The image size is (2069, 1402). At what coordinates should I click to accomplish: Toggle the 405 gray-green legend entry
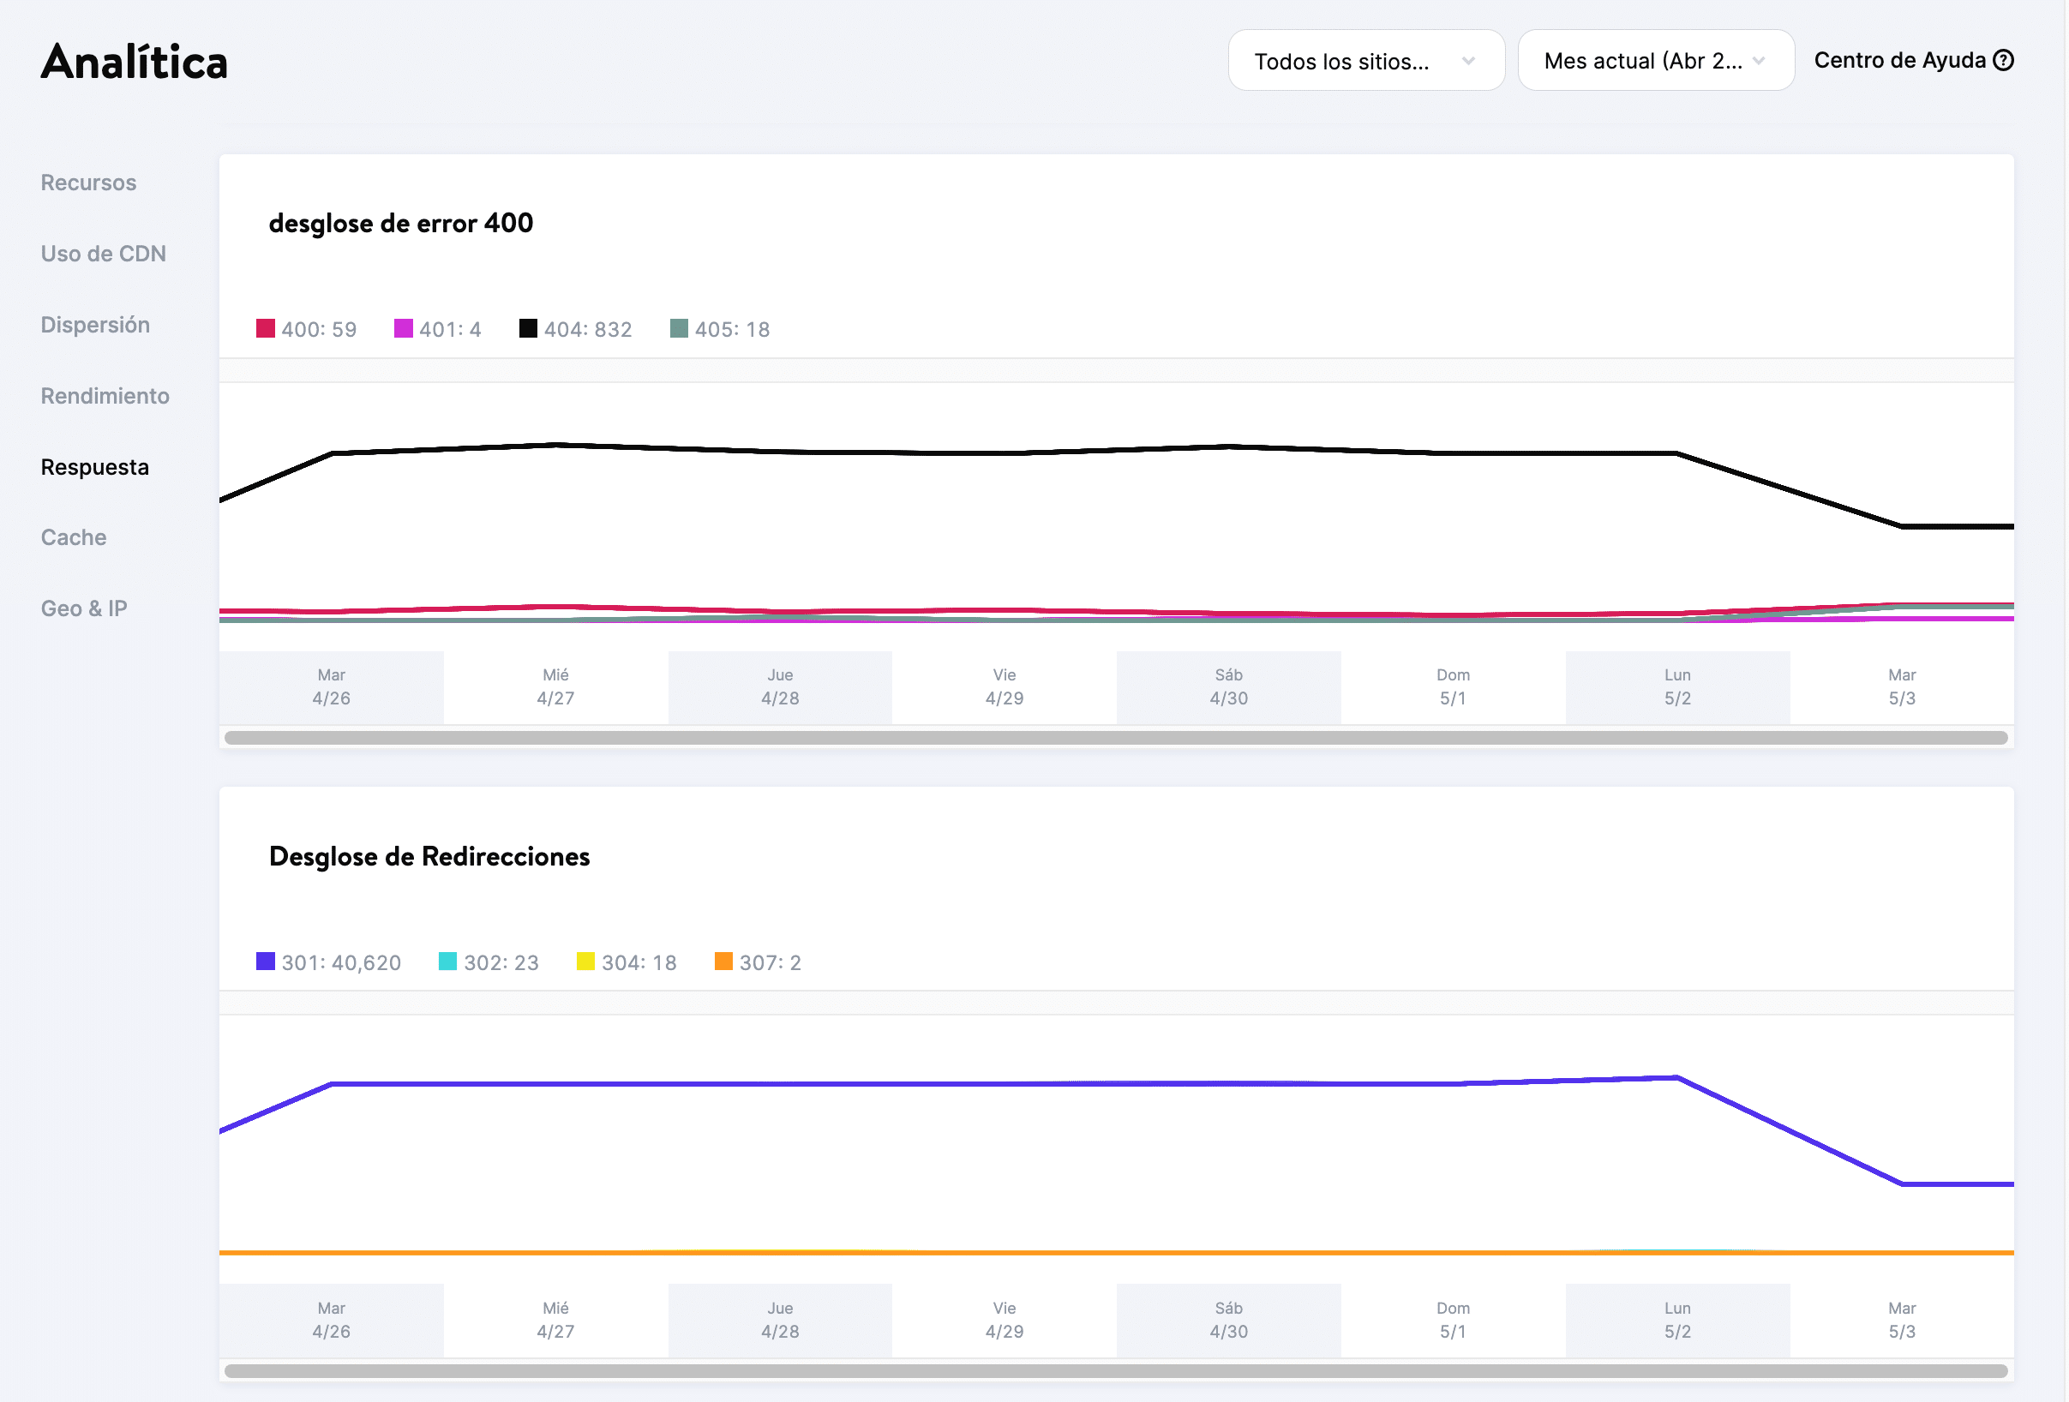pyautogui.click(x=719, y=329)
